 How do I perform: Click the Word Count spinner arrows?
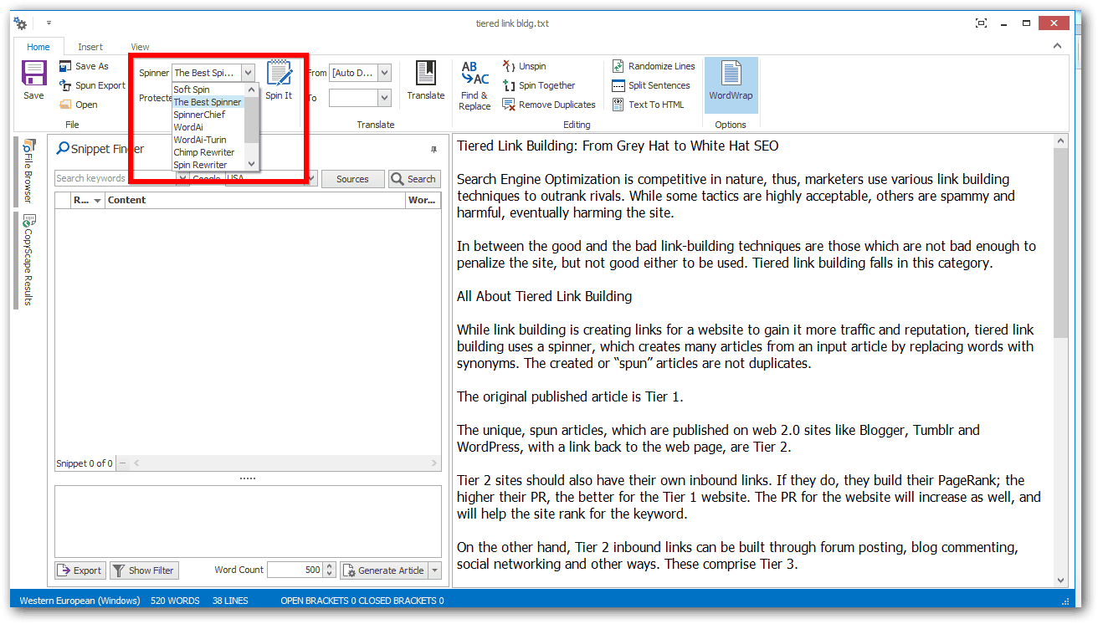tap(330, 570)
